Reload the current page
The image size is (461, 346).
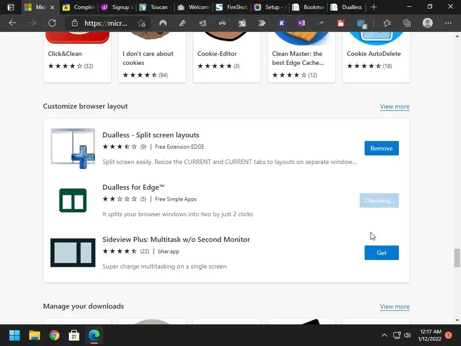(52, 23)
